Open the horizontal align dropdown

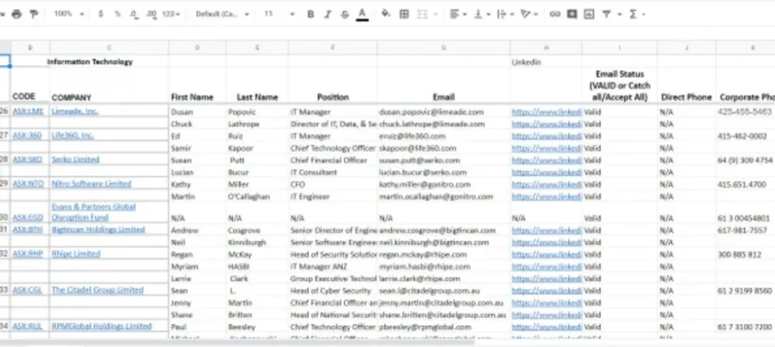coord(458,14)
